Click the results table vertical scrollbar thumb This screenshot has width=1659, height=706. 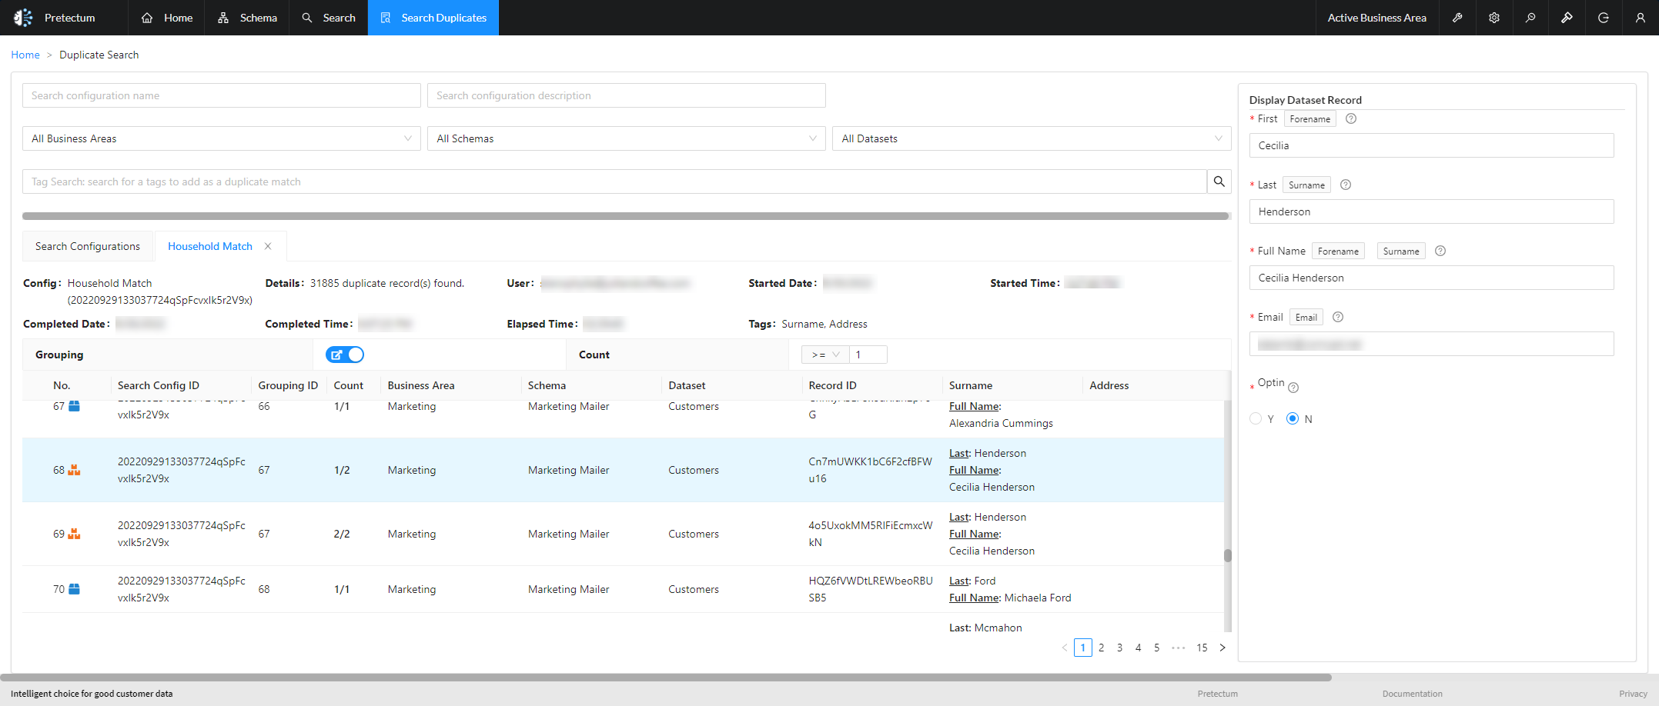point(1228,555)
